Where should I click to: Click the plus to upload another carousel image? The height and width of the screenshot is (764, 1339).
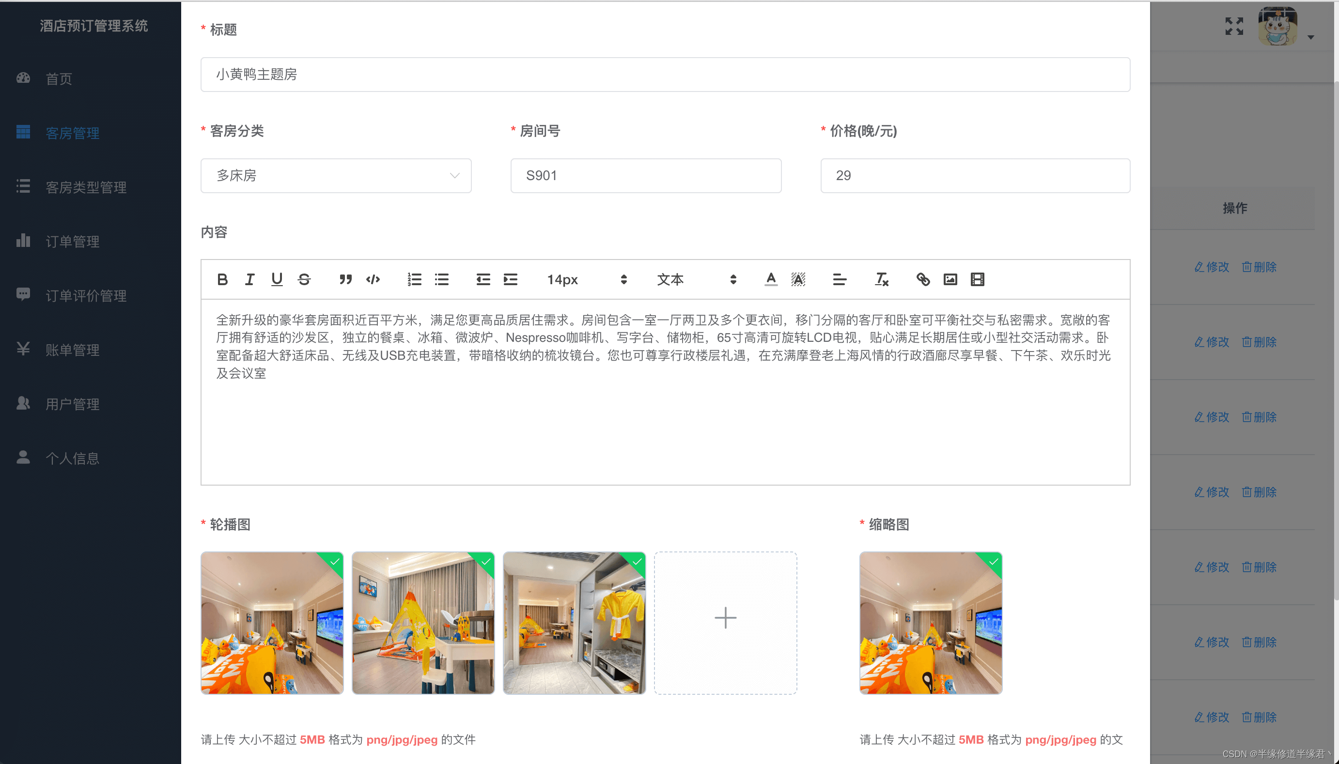pos(725,618)
